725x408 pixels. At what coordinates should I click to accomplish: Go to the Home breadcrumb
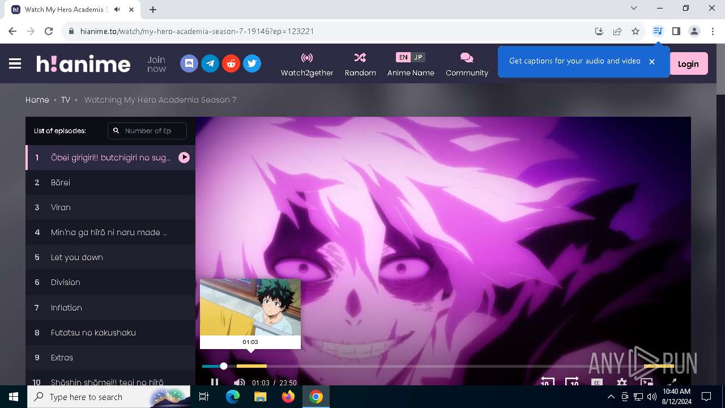(x=37, y=100)
